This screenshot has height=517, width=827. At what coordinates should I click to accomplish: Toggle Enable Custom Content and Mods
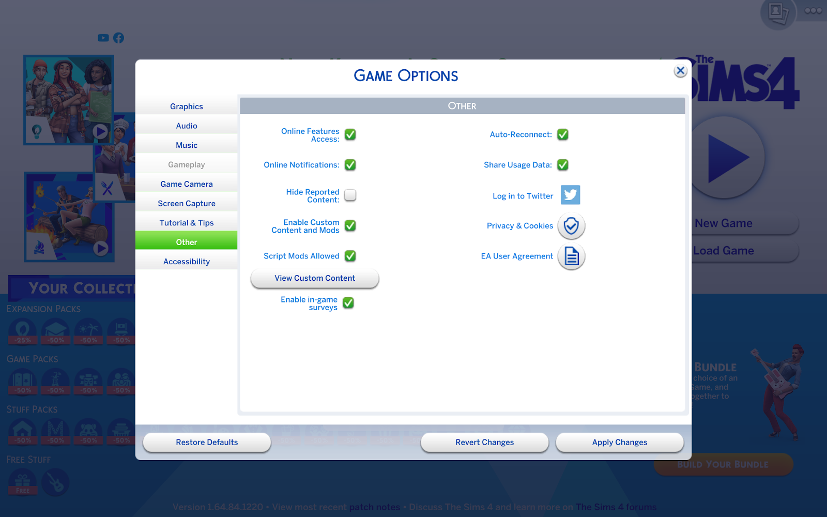click(350, 225)
